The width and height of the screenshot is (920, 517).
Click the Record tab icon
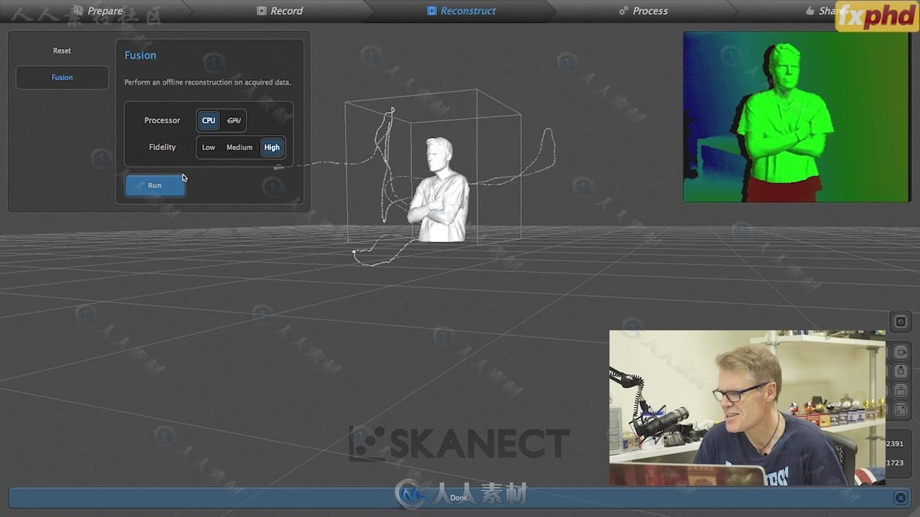(262, 11)
